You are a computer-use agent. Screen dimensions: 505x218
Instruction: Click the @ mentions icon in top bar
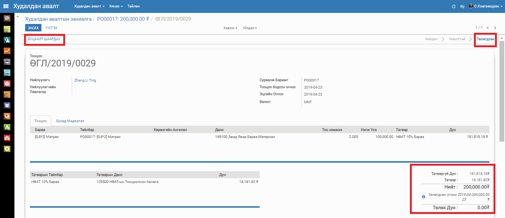tap(454, 6)
